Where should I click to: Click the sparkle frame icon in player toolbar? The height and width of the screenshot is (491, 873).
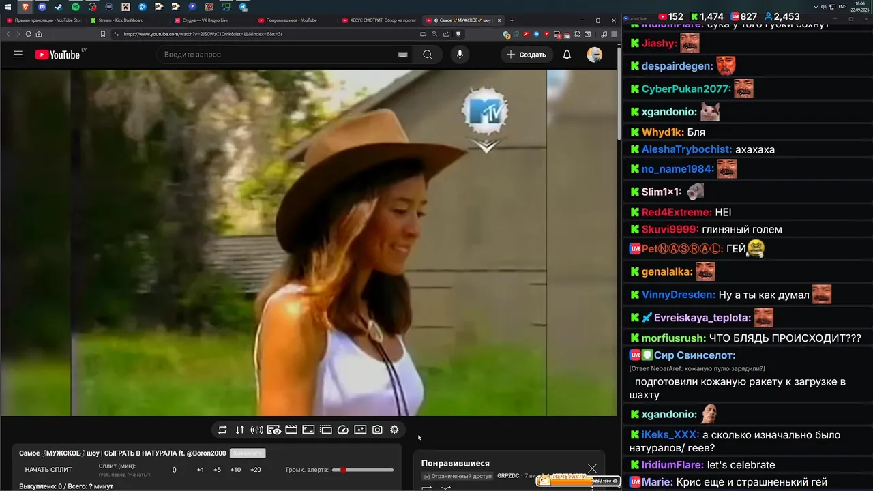360,430
